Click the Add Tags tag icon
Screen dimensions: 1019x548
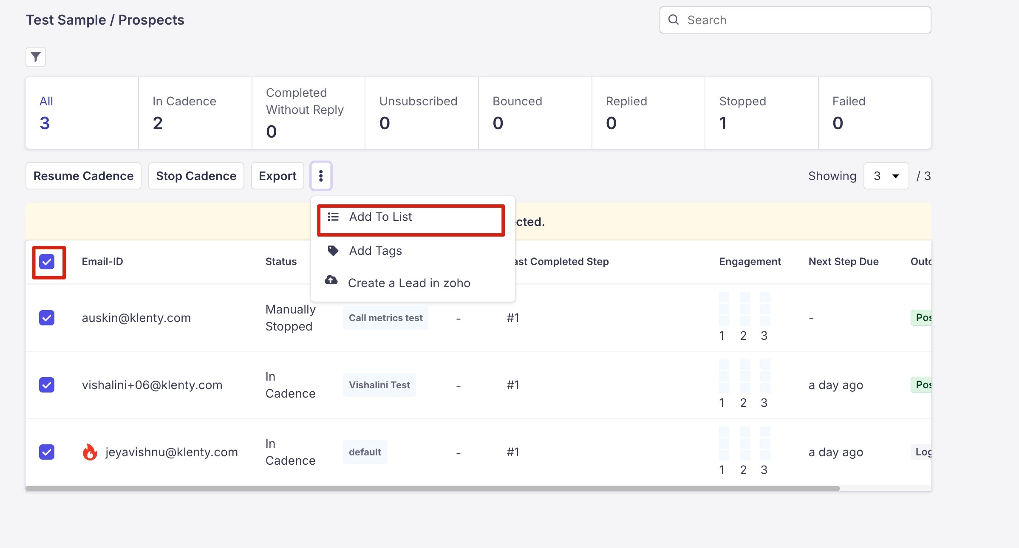(333, 251)
